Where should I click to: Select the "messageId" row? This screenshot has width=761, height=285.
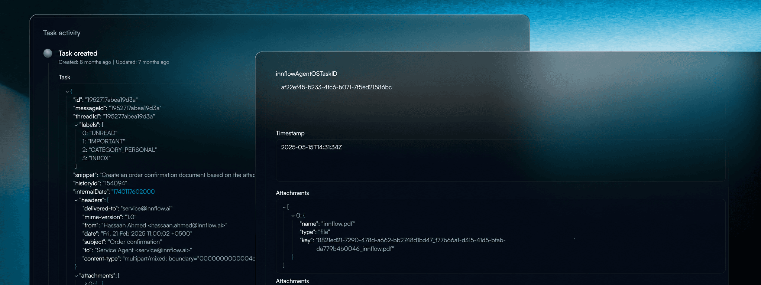[x=117, y=108]
